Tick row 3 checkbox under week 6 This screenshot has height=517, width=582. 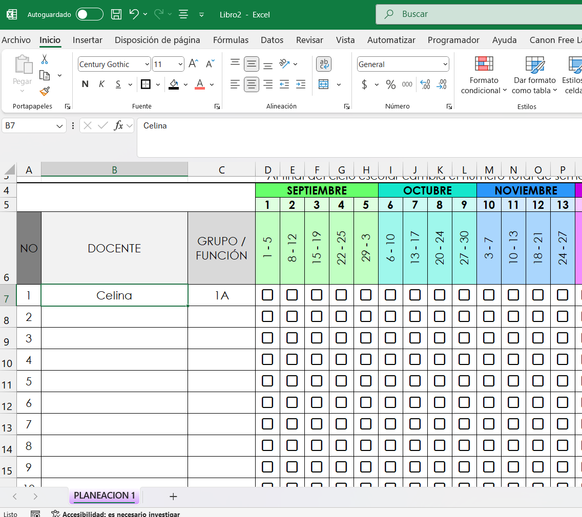point(390,338)
